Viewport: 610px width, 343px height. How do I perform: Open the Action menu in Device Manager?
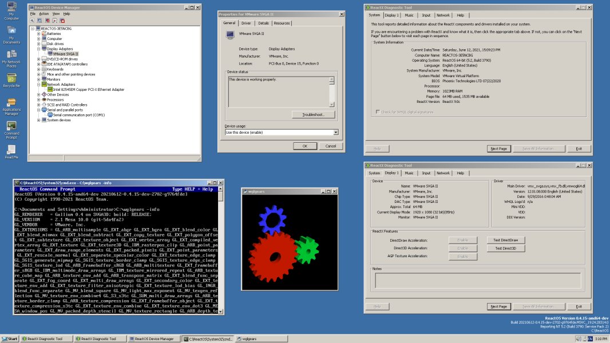pyautogui.click(x=44, y=14)
